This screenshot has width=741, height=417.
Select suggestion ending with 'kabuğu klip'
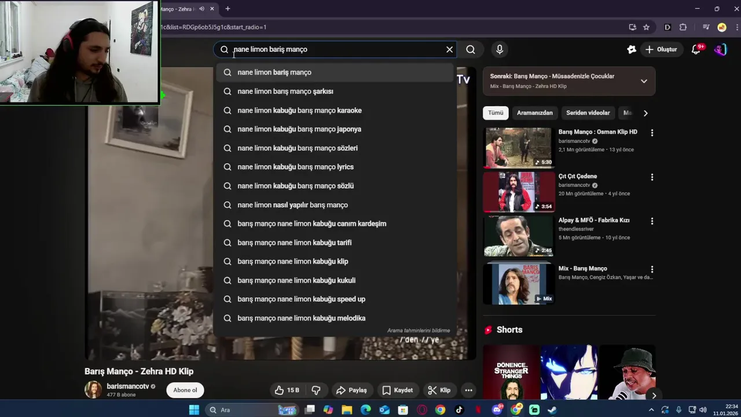pos(335,261)
